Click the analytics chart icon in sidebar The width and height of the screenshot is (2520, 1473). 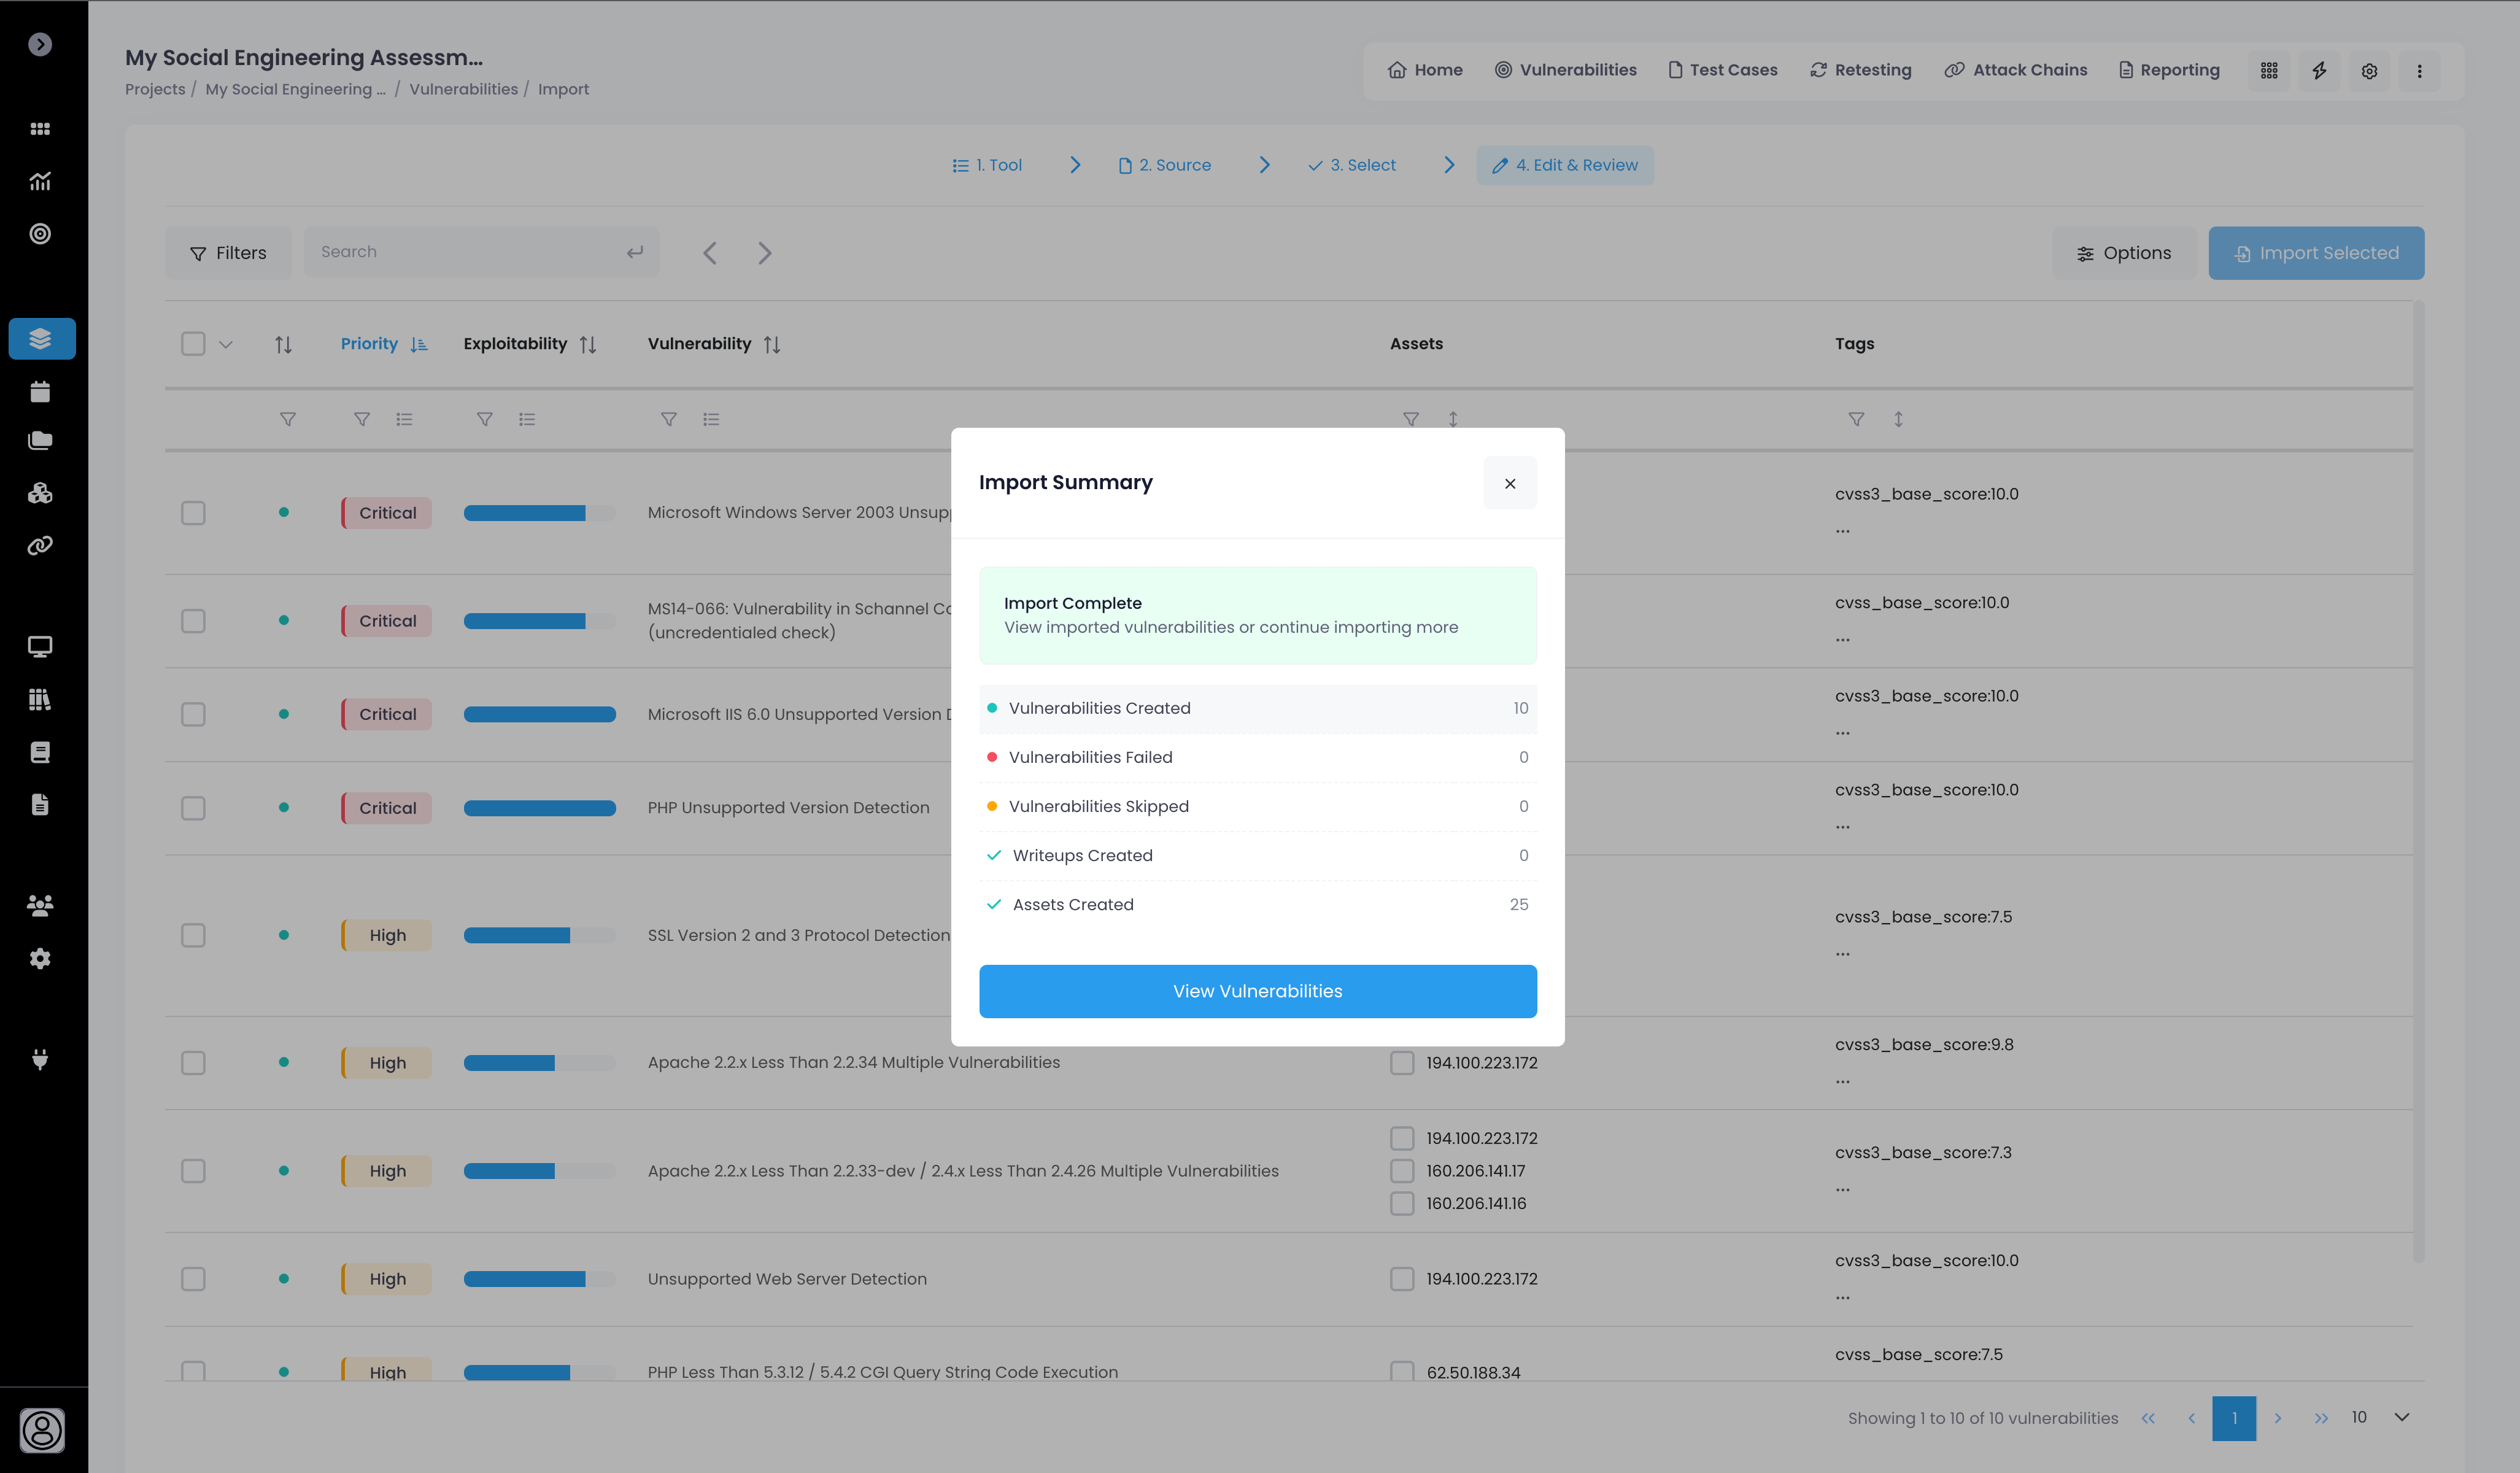click(40, 181)
